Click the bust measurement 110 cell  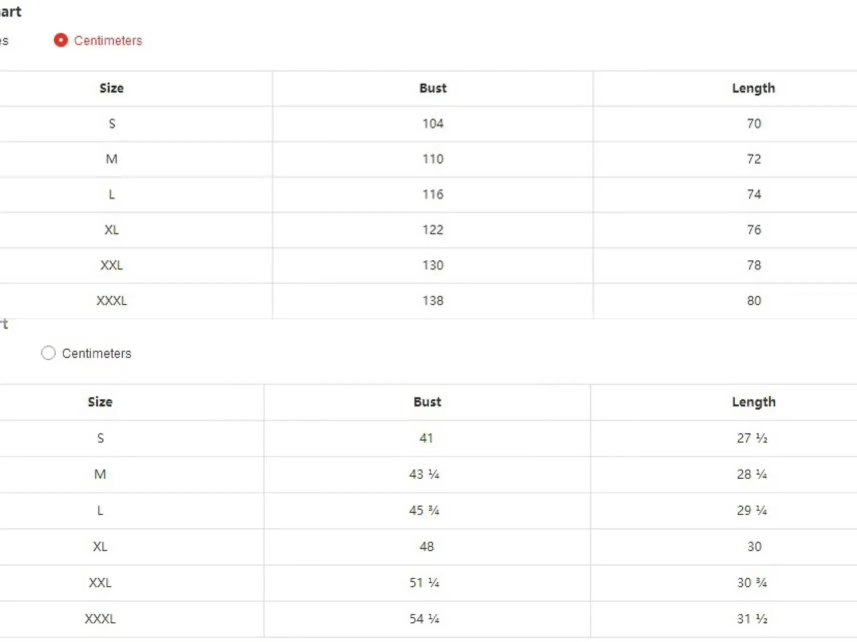(433, 159)
